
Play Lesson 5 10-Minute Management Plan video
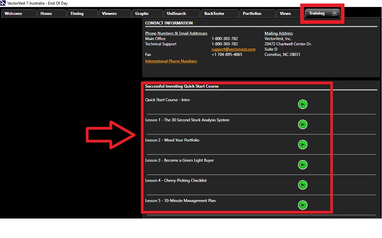(x=302, y=205)
